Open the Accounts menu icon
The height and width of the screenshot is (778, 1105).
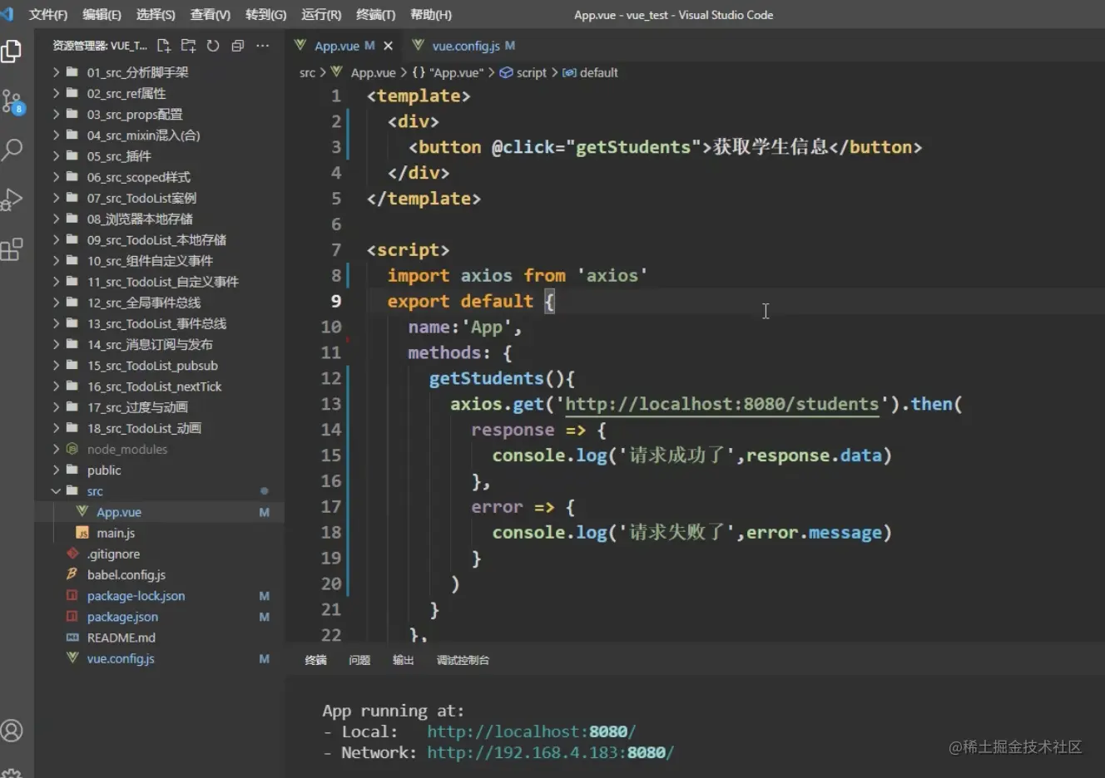pos(12,731)
